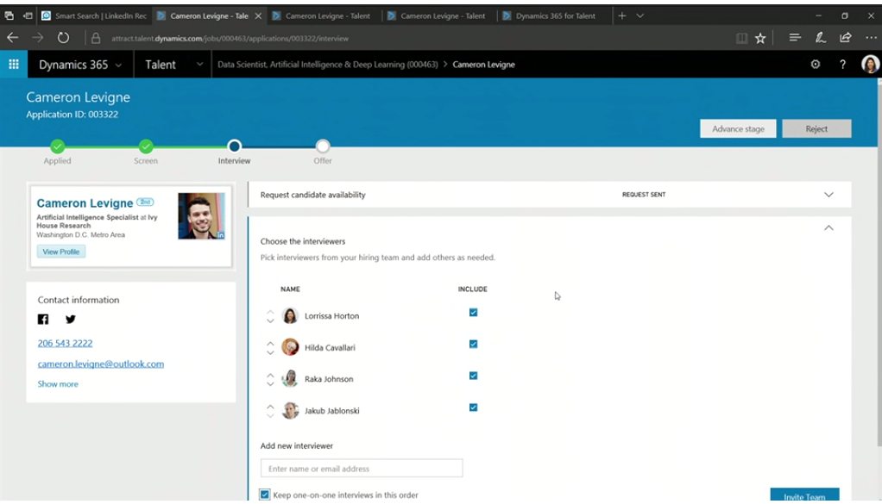Viewport: 882px width, 504px height.
Task: Open candidate's Facebook profile icon
Action: [43, 320]
